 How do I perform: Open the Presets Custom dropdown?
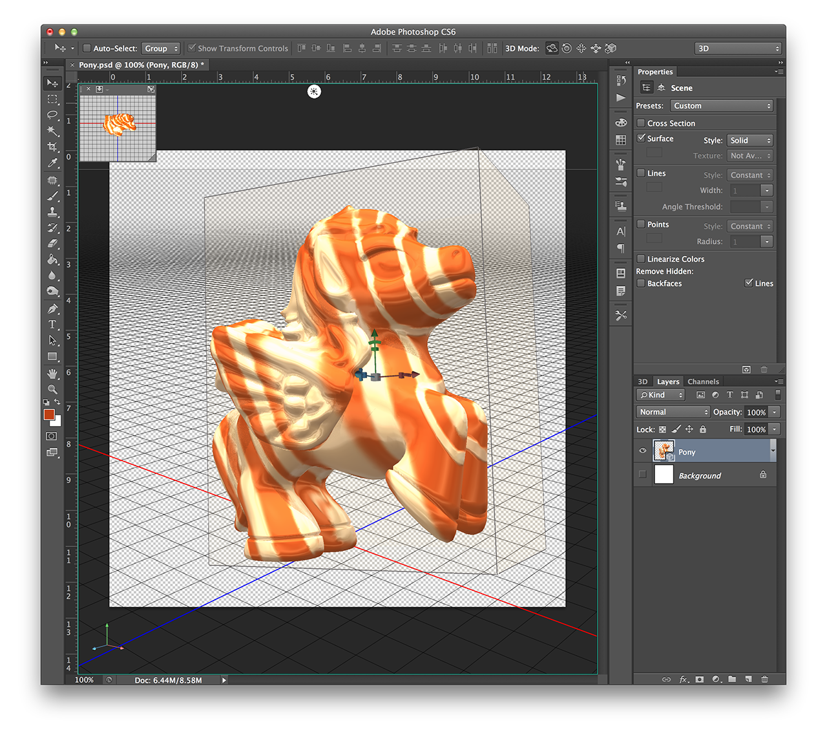[x=721, y=106]
